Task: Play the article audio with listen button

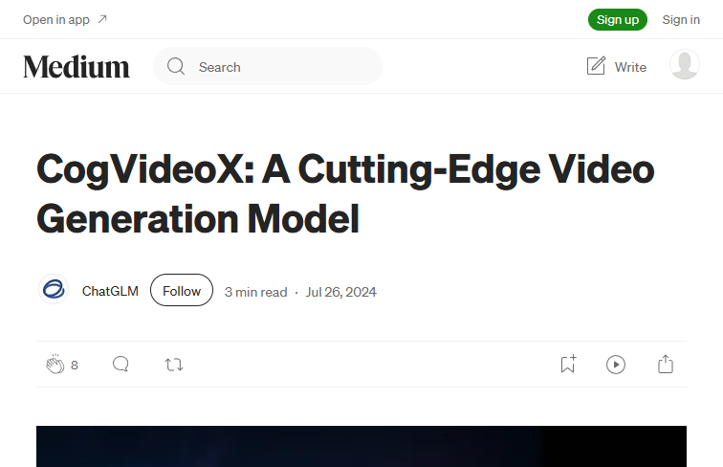Action: pyautogui.click(x=616, y=365)
